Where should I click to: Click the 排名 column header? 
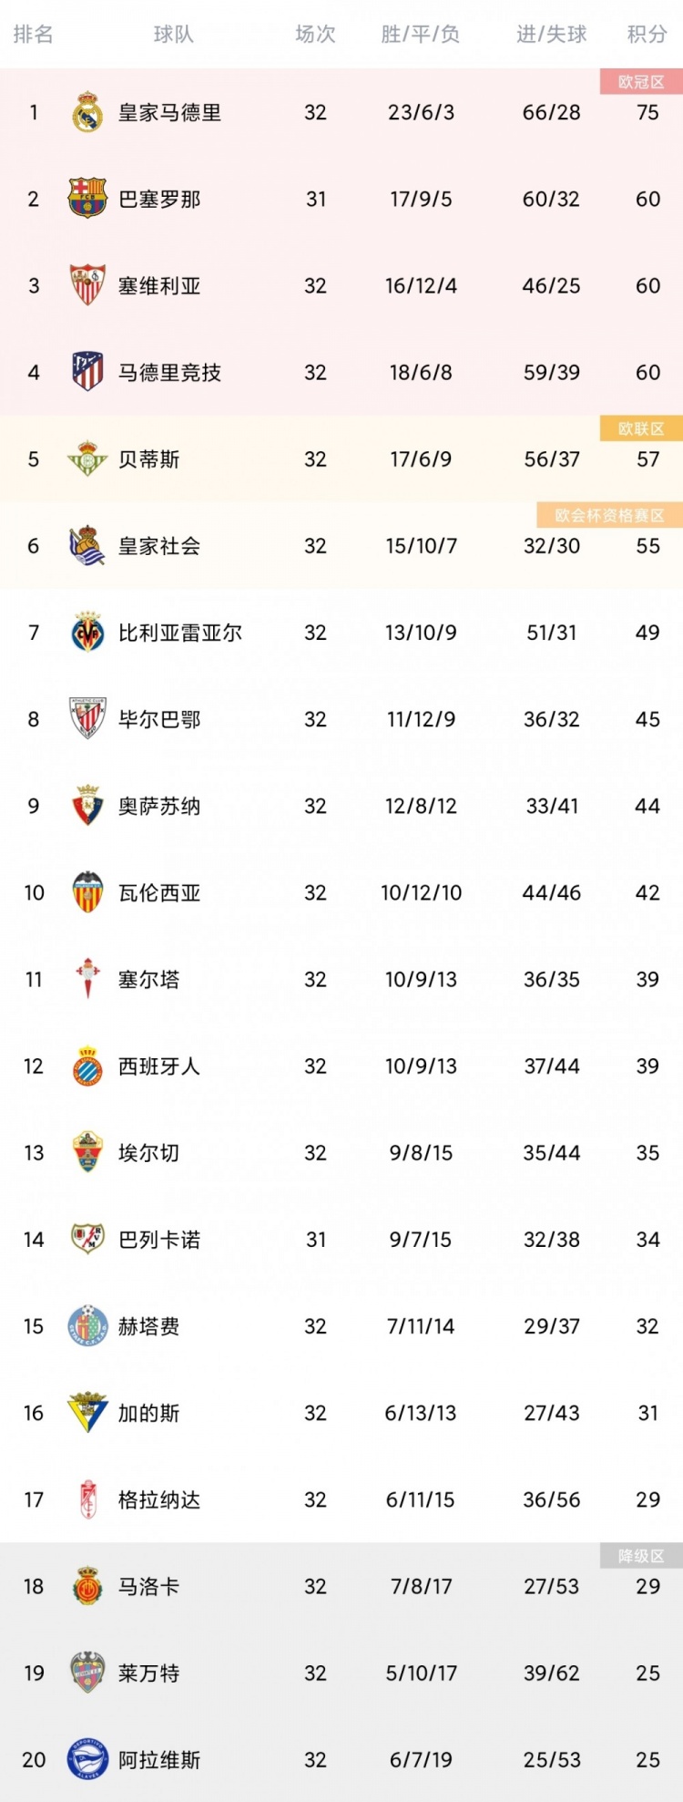point(34,35)
